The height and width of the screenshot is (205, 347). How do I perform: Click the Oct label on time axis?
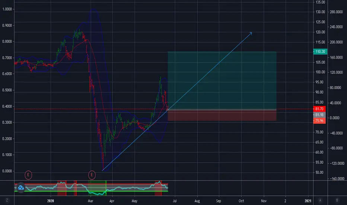tap(241, 201)
